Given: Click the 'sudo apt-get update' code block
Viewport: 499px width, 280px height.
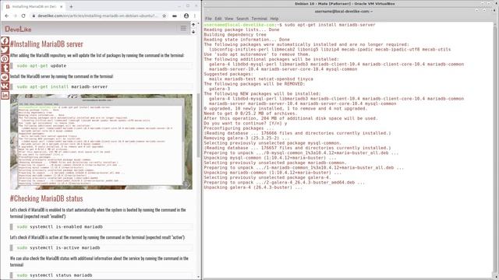Looking at the screenshot, I should point(101,65).
